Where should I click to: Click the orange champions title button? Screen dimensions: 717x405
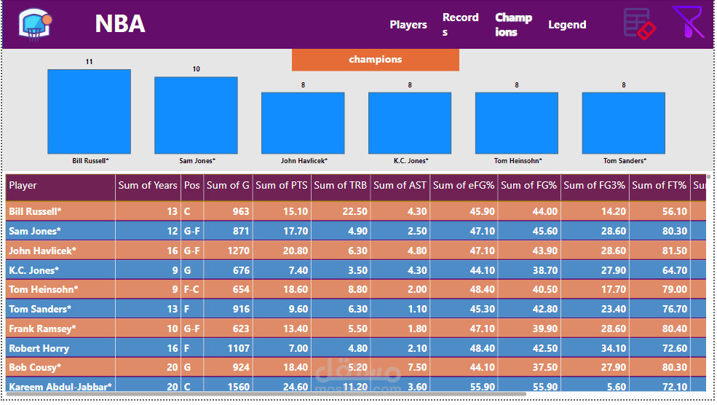[x=376, y=60]
